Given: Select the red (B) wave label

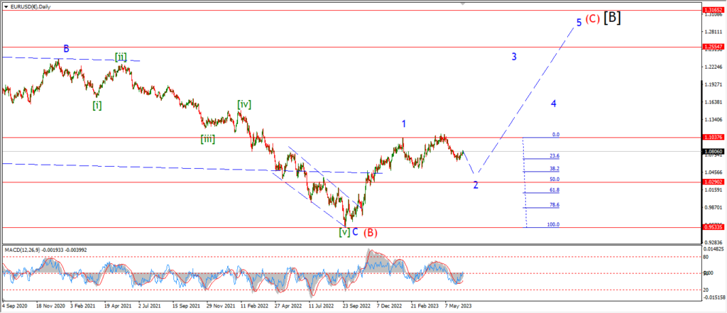Looking at the screenshot, I should click(x=371, y=232).
